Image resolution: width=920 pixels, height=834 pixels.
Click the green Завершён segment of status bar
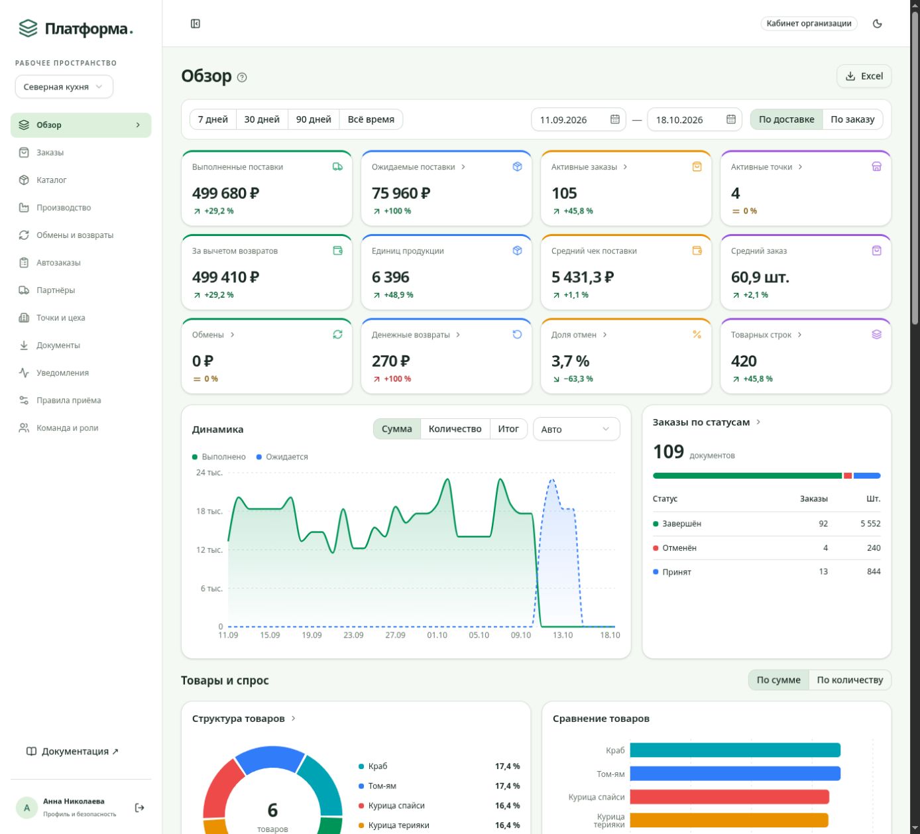(747, 476)
